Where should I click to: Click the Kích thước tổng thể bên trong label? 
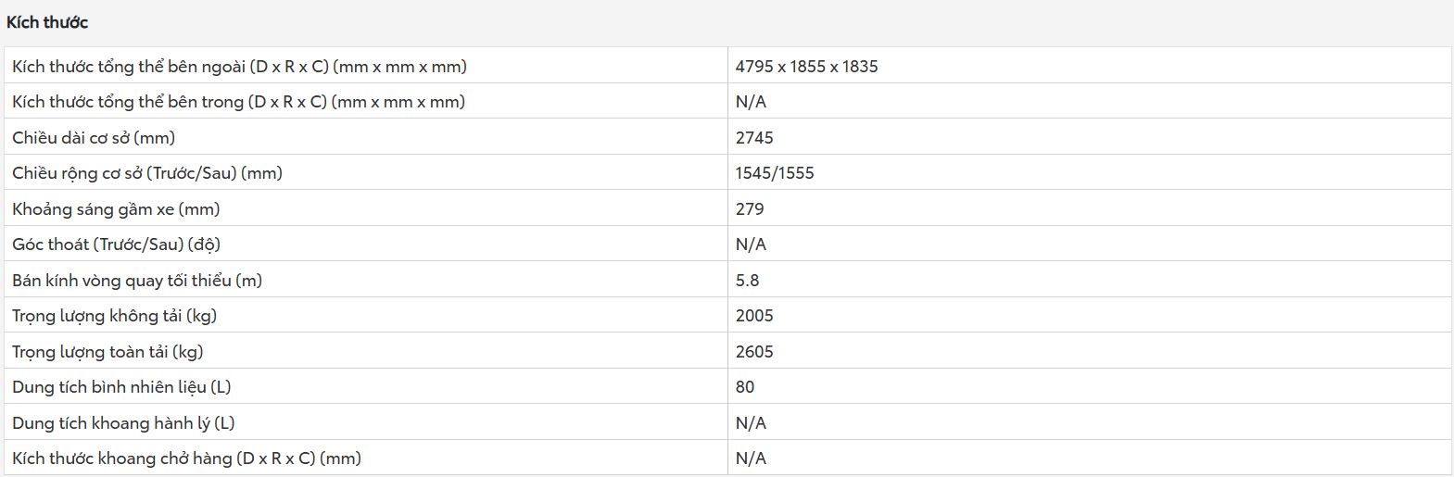pos(238,102)
